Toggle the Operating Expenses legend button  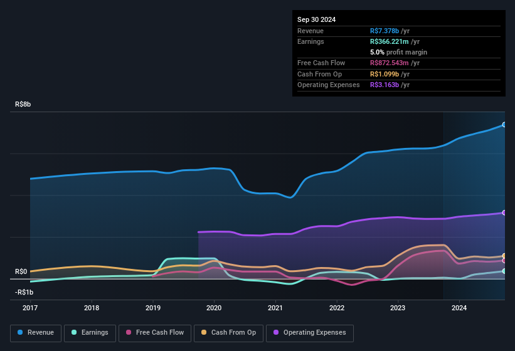(310, 333)
